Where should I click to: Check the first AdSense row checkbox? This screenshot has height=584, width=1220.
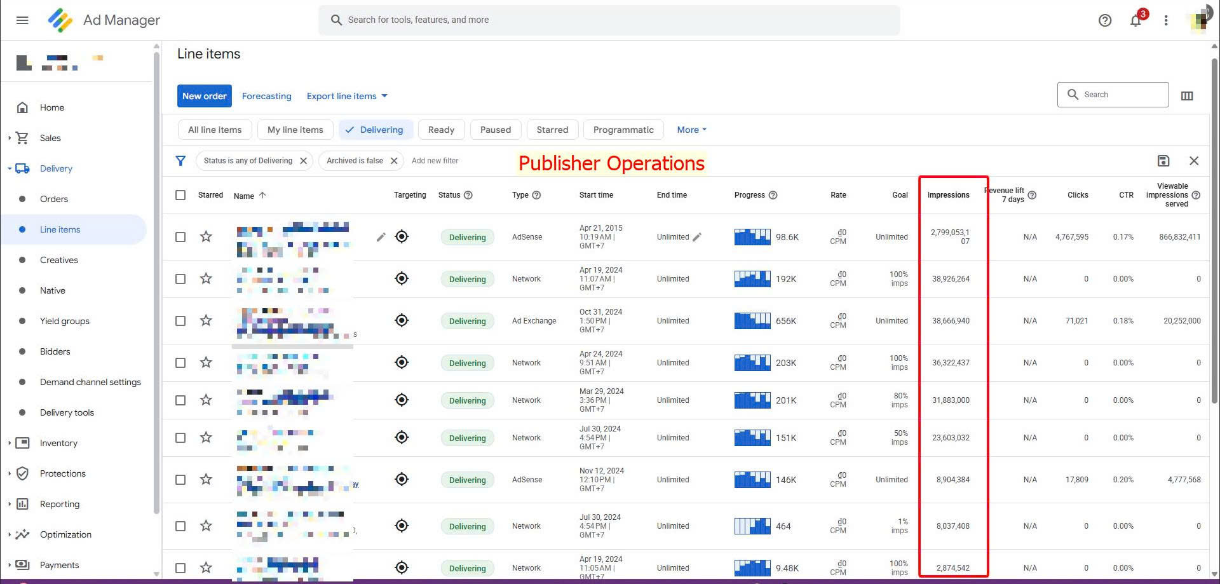(180, 237)
